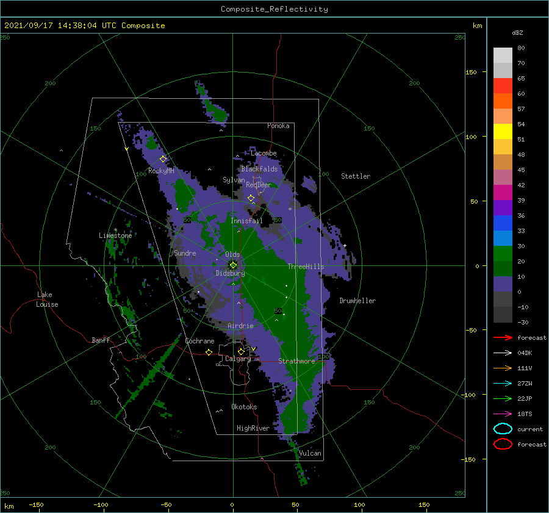
Task: Click the Airdrie label
Action: click(240, 326)
